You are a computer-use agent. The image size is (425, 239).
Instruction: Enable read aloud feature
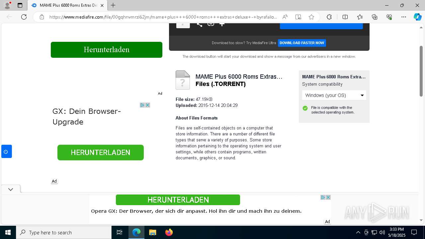point(285,17)
